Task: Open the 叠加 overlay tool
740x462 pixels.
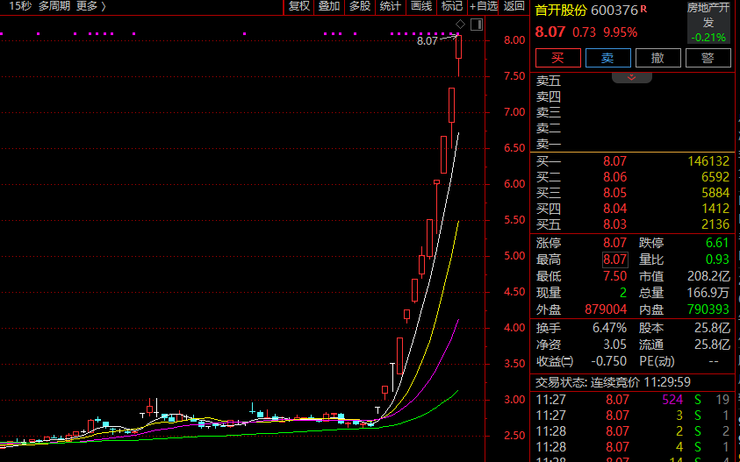Action: [329, 7]
